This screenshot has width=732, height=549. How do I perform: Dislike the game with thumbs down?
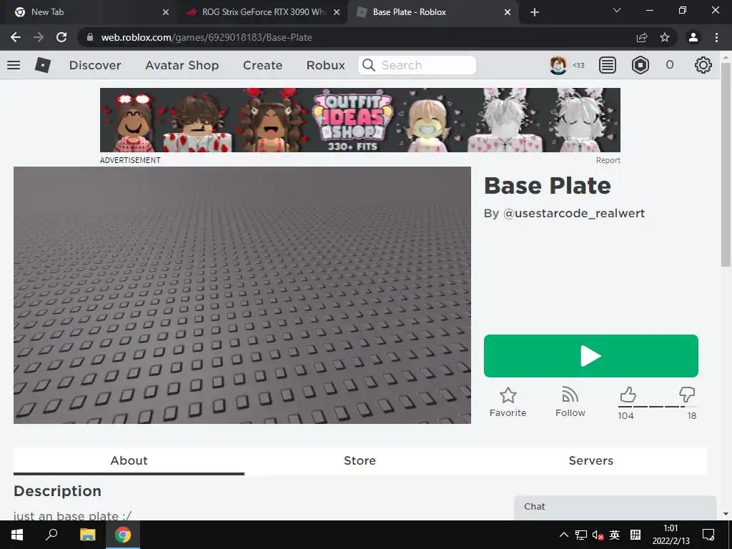click(687, 395)
